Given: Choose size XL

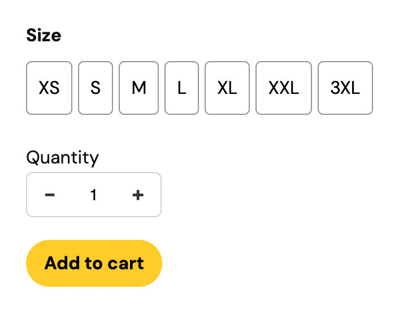Looking at the screenshot, I should click(x=227, y=88).
